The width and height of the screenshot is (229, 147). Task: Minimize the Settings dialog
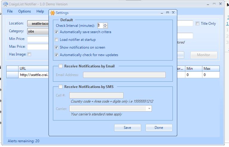click(x=162, y=13)
